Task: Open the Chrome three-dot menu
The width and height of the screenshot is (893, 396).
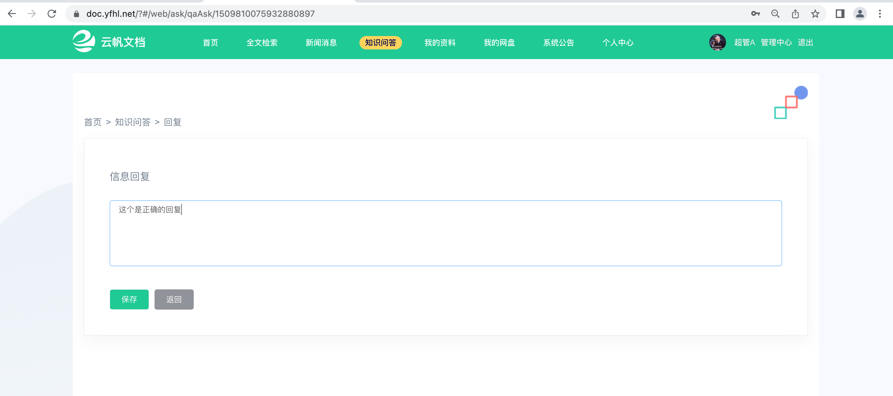Action: [880, 14]
